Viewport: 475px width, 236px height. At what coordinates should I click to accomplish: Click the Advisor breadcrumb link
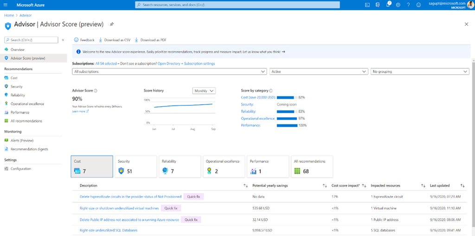pyautogui.click(x=26, y=15)
